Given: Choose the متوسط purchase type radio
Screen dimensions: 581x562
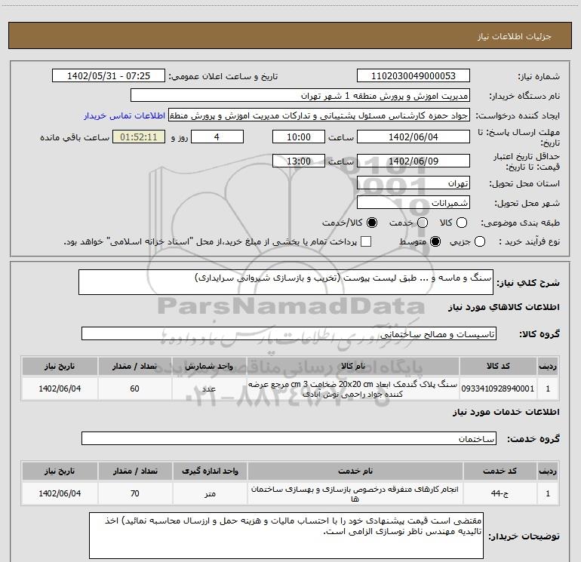Looking at the screenshot, I should click(x=435, y=242).
